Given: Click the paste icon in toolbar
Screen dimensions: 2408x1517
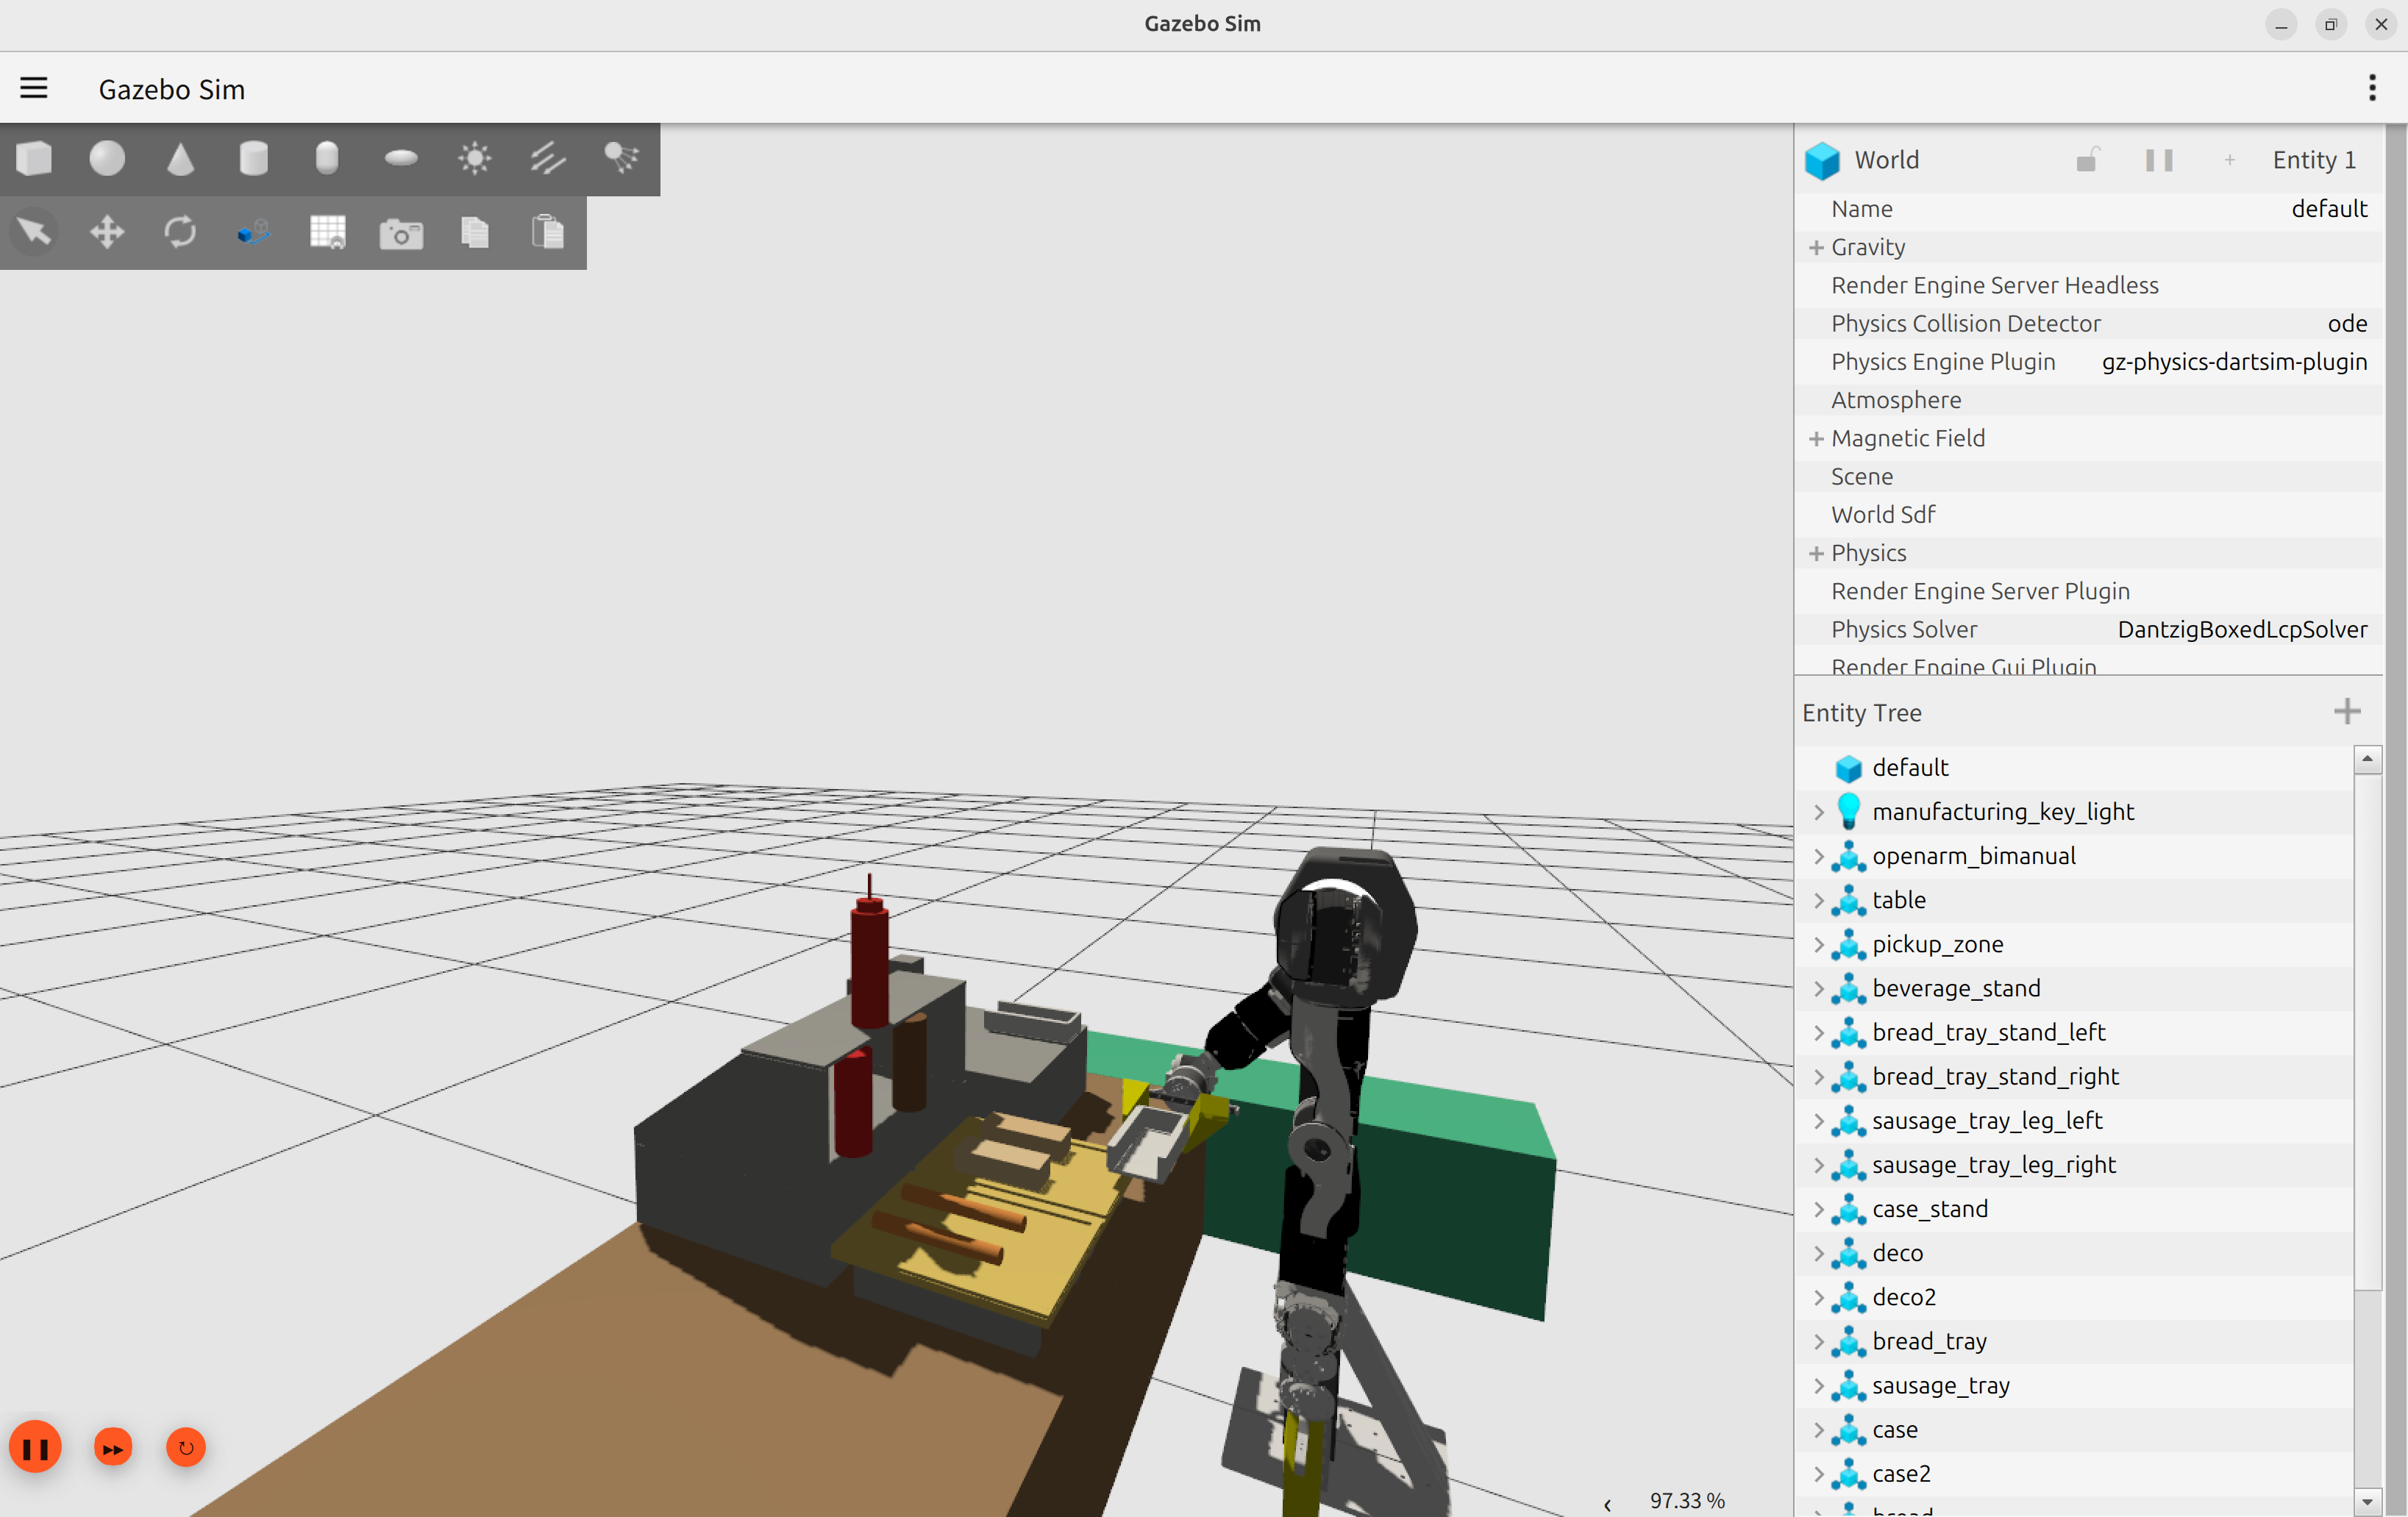Looking at the screenshot, I should pyautogui.click(x=548, y=232).
